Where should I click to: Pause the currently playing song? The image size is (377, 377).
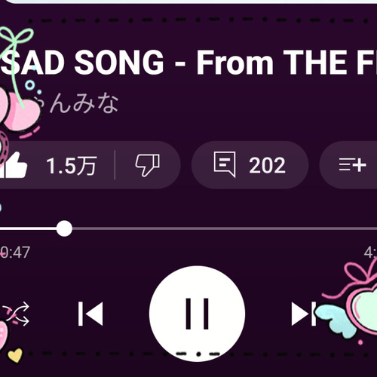point(197,314)
